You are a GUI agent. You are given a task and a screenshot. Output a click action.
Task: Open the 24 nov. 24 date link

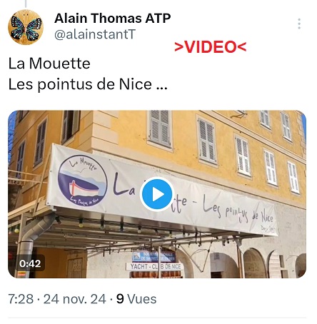click(74, 299)
